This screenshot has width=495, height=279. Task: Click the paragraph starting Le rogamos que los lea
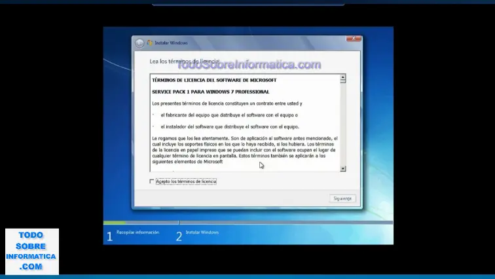(x=244, y=150)
